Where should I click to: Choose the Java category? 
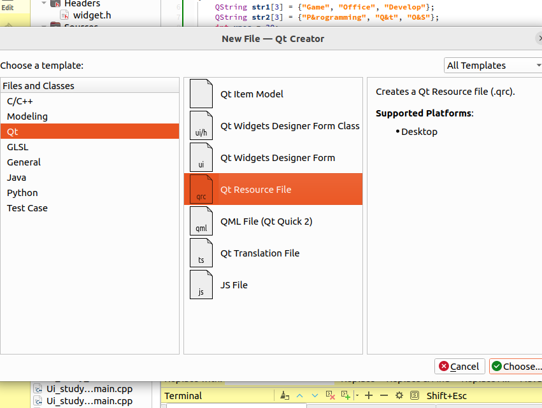[90, 177]
